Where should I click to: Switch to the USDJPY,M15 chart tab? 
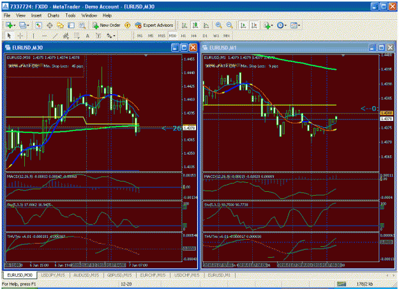53,275
